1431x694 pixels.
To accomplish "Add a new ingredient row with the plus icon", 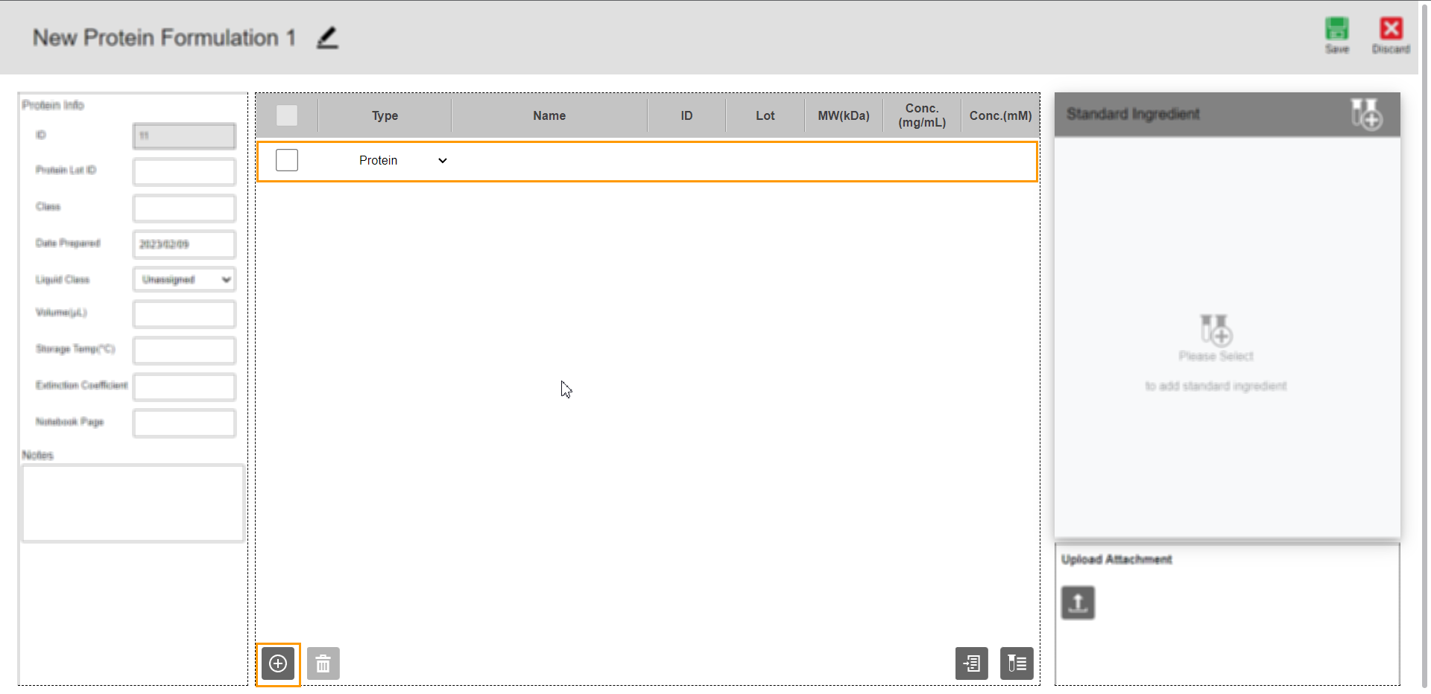I will [277, 663].
